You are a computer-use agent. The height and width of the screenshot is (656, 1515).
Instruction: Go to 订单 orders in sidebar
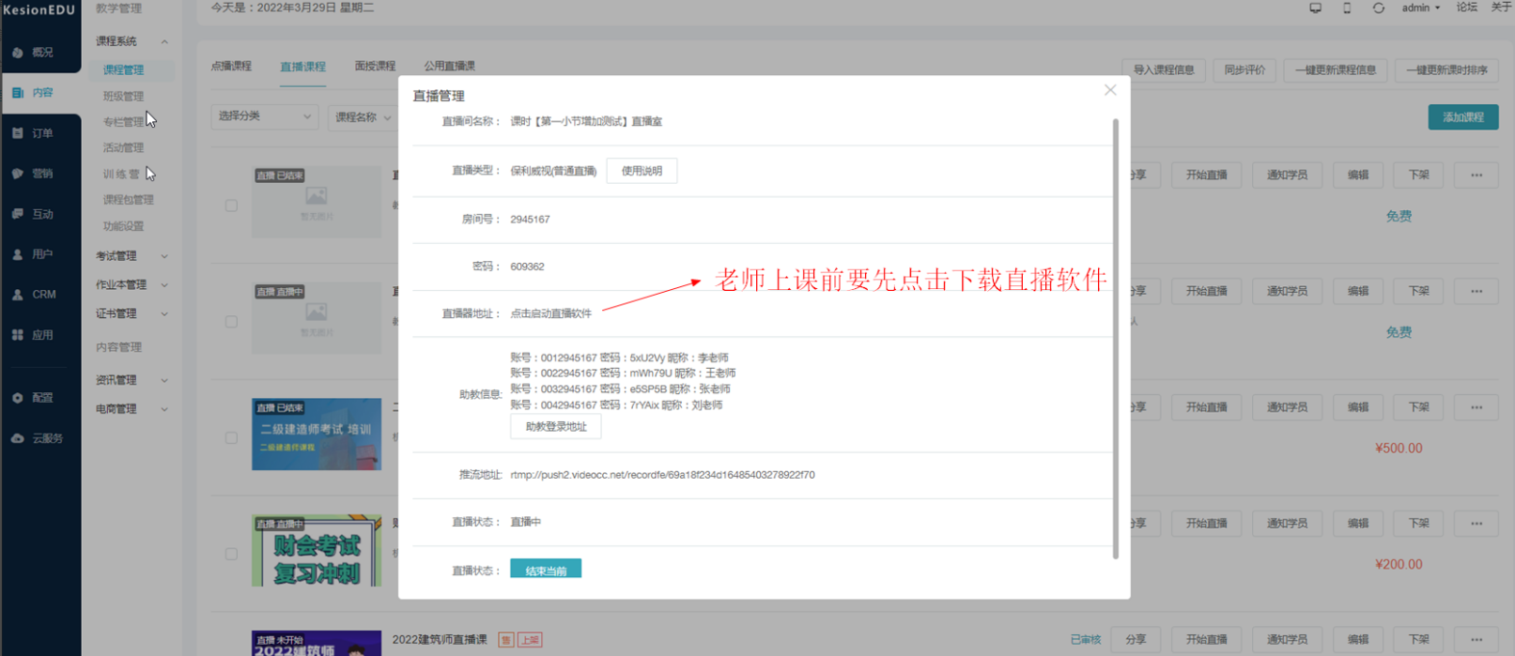33,133
